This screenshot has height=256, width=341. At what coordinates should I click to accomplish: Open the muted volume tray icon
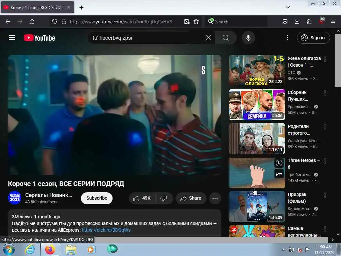(299, 250)
